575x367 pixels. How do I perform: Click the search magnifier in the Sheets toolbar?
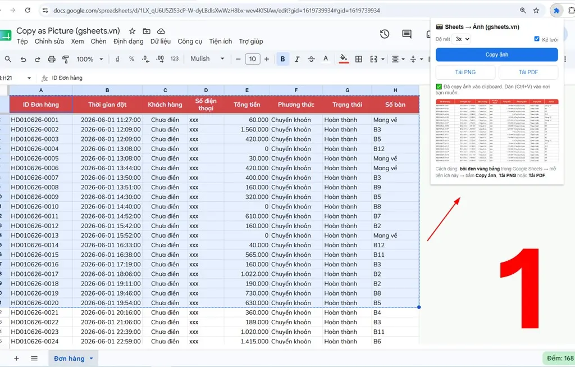click(x=8, y=58)
